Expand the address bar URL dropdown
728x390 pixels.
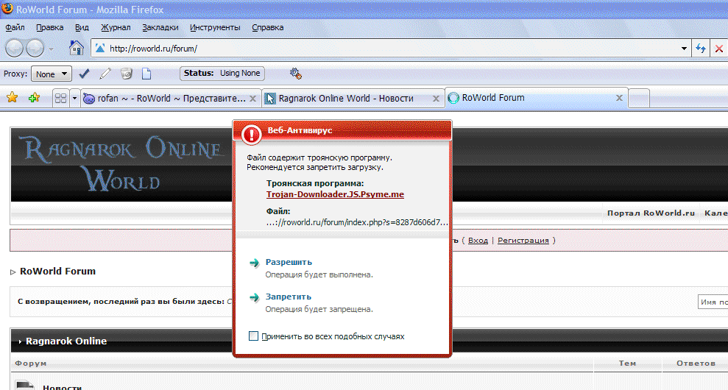coord(684,49)
